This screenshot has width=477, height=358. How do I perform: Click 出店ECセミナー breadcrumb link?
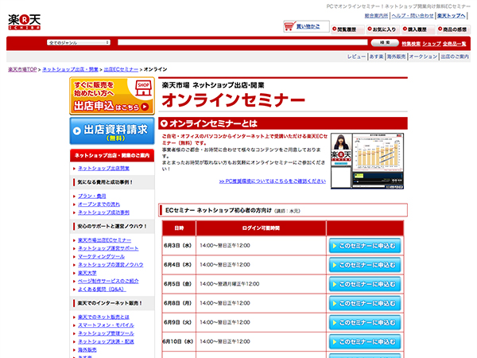tap(121, 69)
